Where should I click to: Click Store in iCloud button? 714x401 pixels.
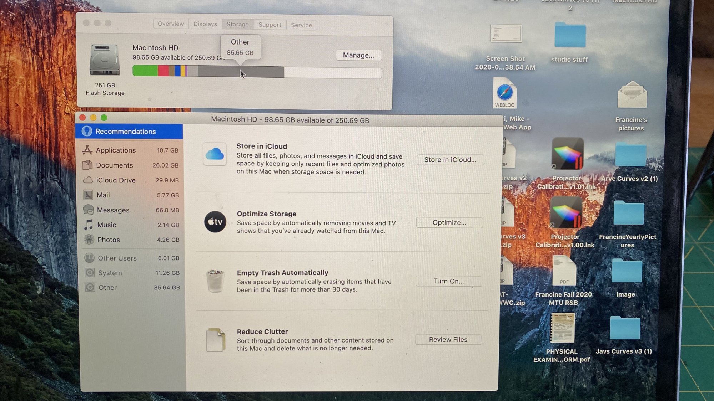(450, 160)
